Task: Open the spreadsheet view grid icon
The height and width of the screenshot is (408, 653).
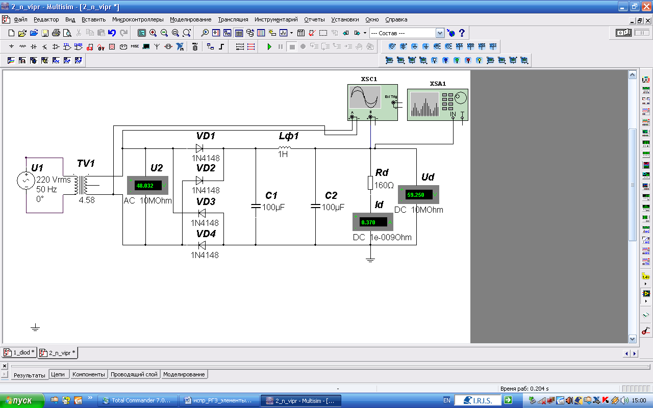Action: [239, 33]
